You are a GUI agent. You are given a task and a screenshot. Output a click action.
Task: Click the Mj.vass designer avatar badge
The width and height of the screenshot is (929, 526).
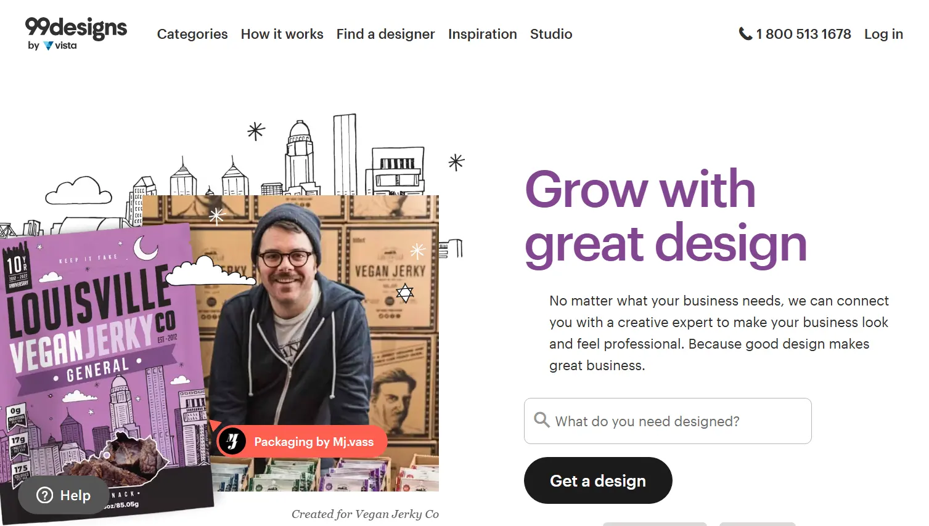[232, 442]
